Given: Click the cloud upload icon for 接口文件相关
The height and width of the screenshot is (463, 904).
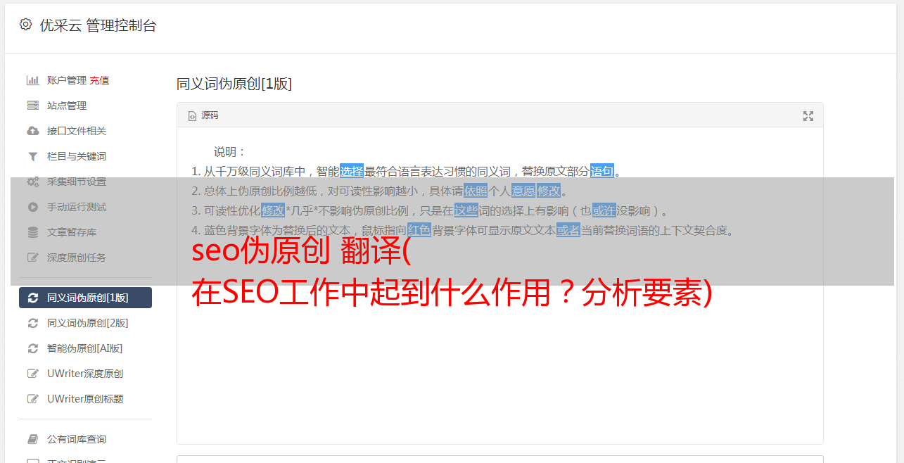Looking at the screenshot, I should (32, 131).
